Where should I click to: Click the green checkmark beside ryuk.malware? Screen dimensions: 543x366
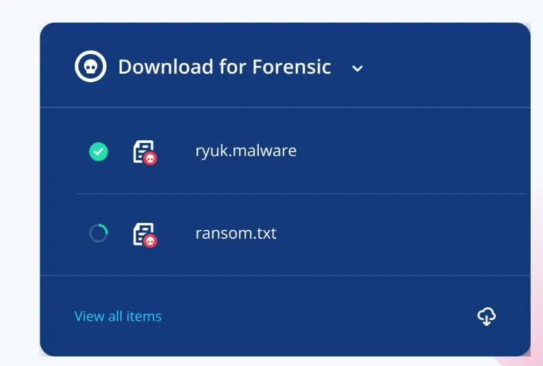click(x=99, y=151)
